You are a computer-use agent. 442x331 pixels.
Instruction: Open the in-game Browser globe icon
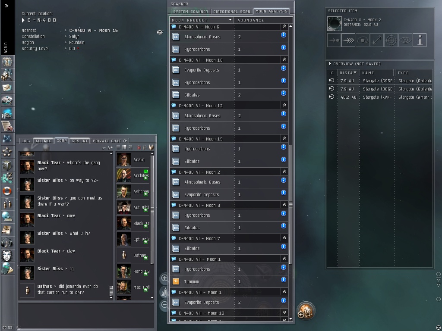click(7, 216)
